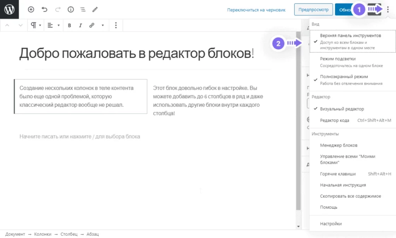This screenshot has height=238, width=396.
Task: Expand text alignment dropdown
Action: pyautogui.click(x=53, y=25)
